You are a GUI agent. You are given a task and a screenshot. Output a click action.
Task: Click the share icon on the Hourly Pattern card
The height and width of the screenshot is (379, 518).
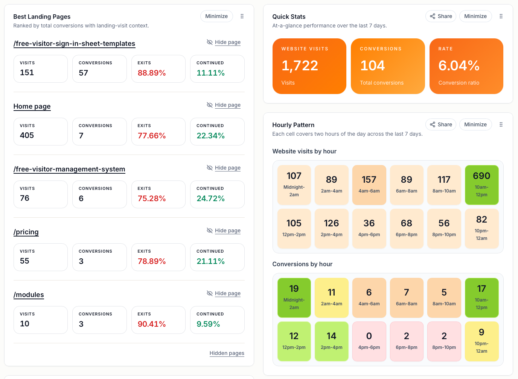coord(432,124)
